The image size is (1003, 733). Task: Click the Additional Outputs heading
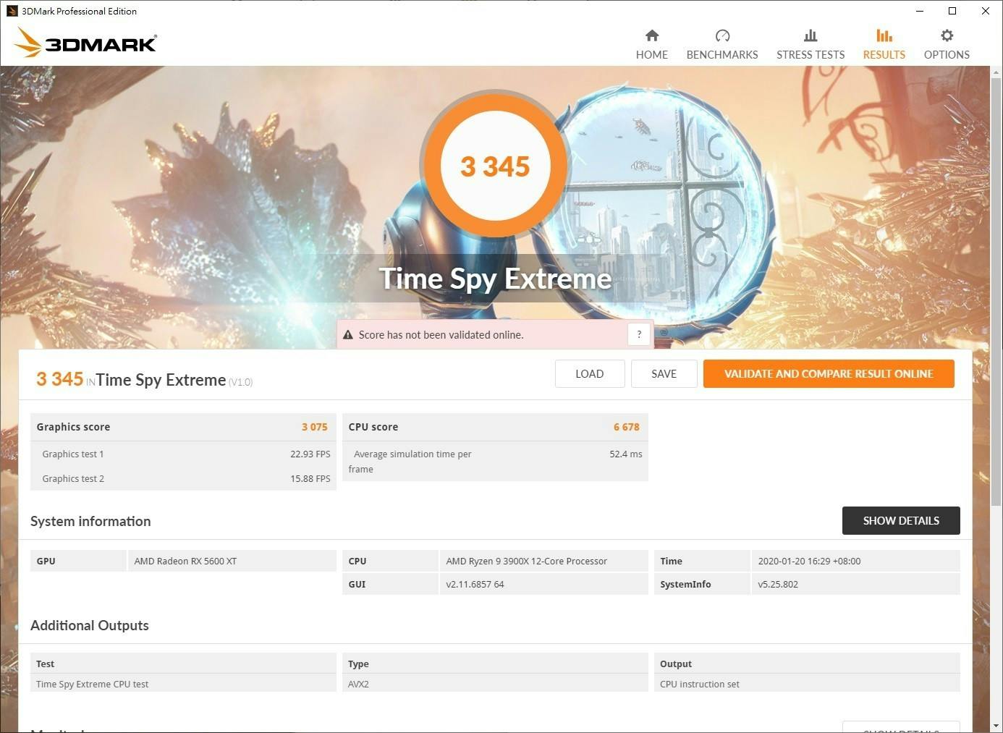tap(90, 626)
